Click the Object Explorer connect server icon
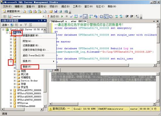Screen dimensions: 161x116 tap(12, 25)
